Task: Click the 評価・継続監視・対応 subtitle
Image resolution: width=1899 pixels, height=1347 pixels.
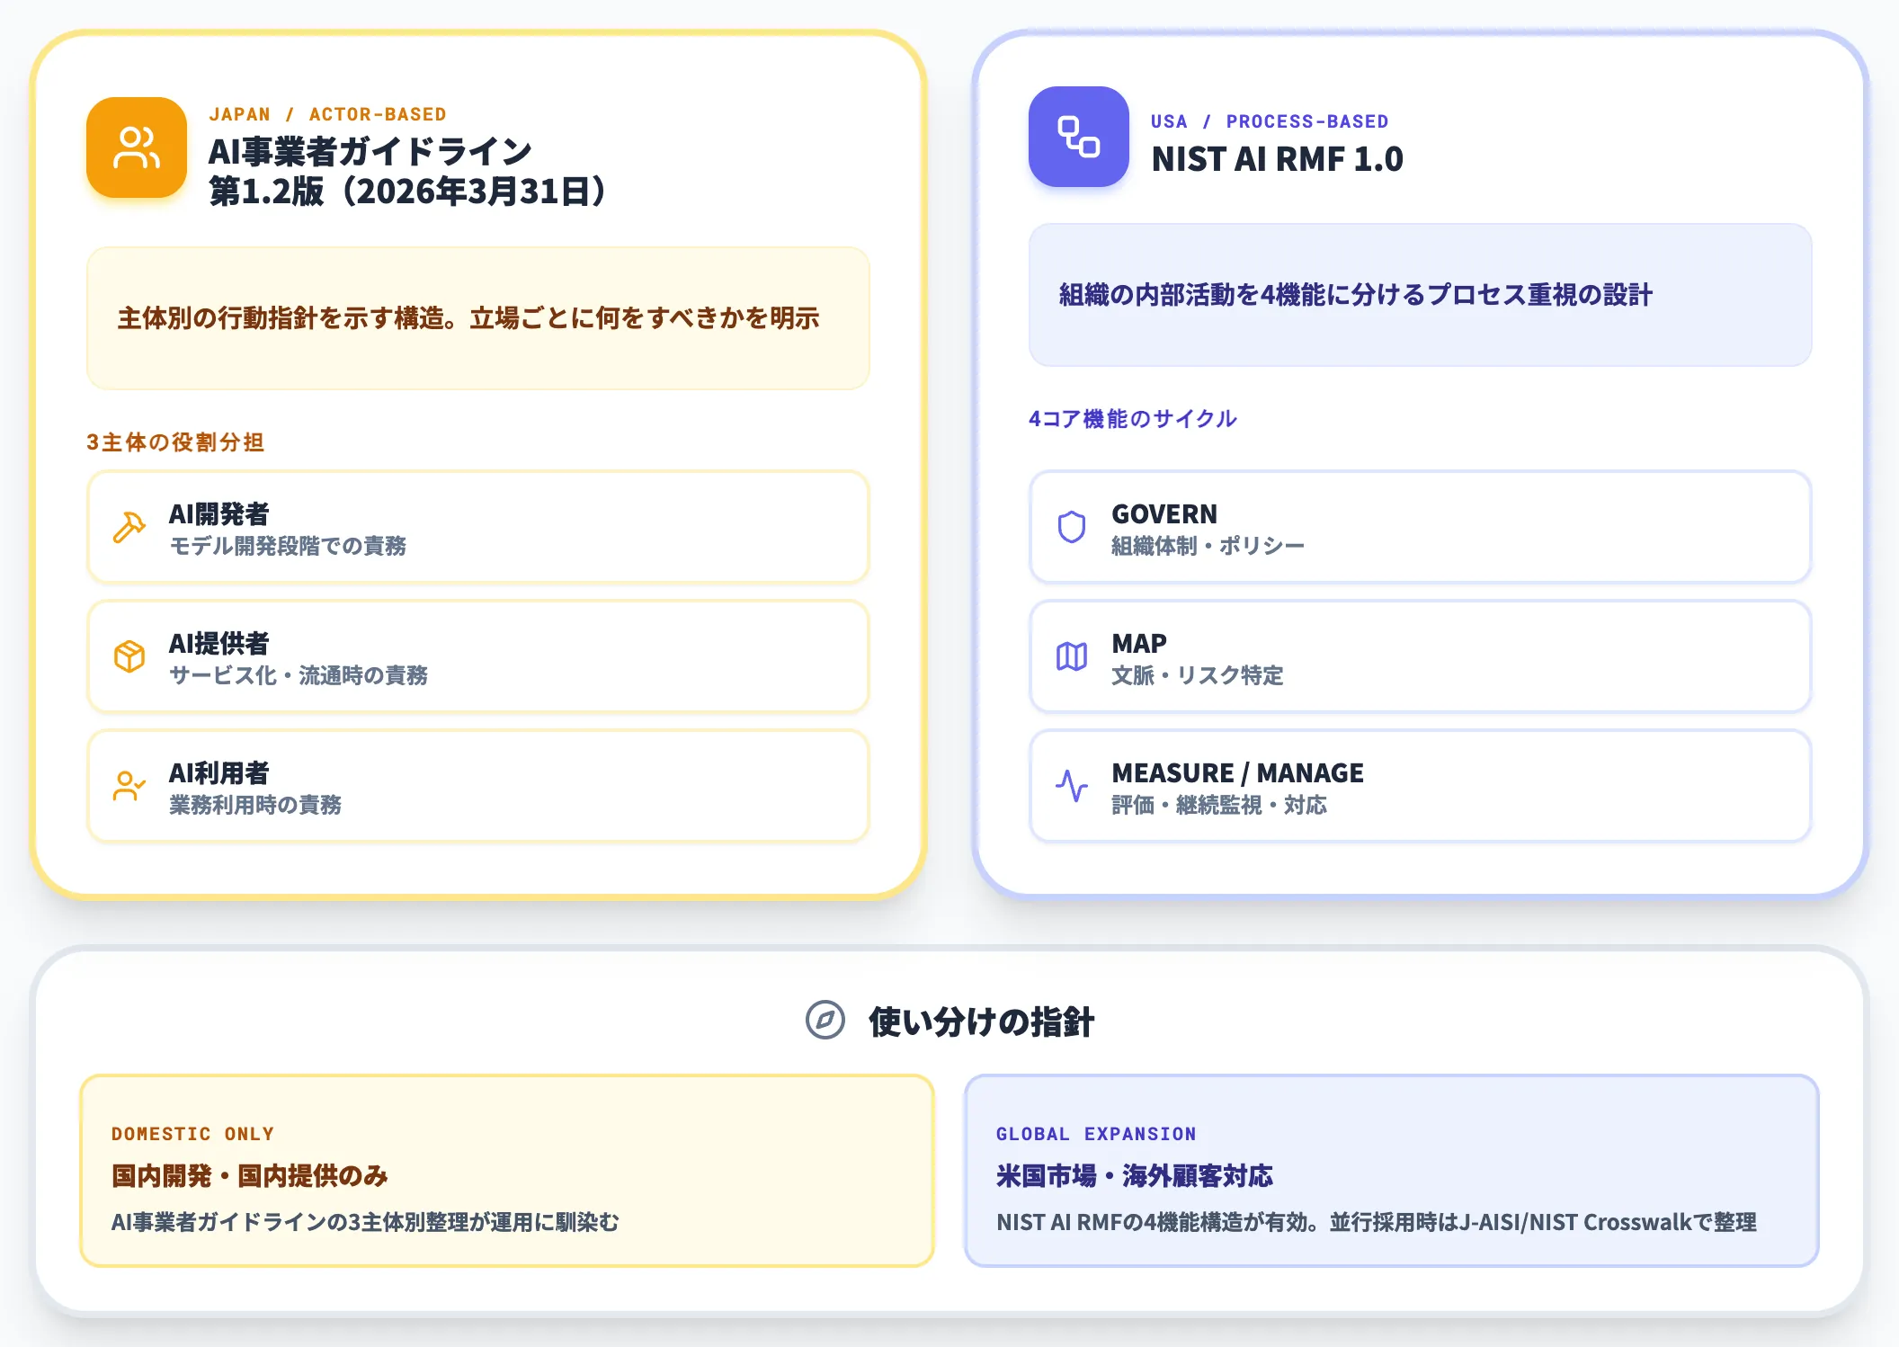Action: (x=1218, y=805)
